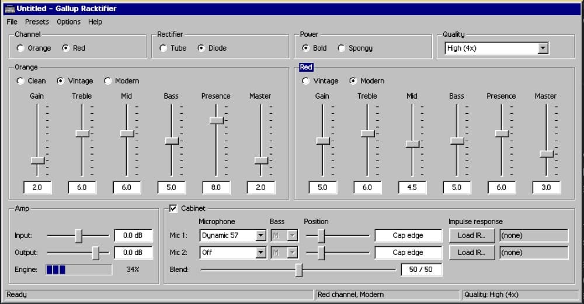The width and height of the screenshot is (584, 304).
Task: Click the Orange Presence slider thumb
Action: (x=217, y=120)
